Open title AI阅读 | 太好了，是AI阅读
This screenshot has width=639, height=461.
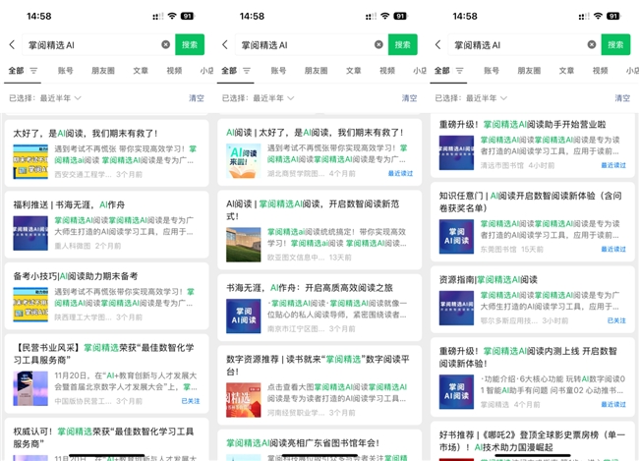[x=315, y=133]
